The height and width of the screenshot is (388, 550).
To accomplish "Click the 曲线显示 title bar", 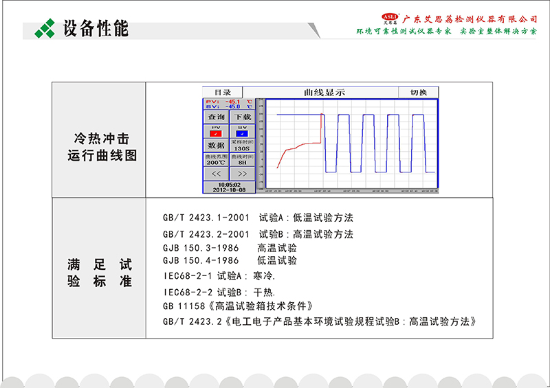I will point(324,92).
